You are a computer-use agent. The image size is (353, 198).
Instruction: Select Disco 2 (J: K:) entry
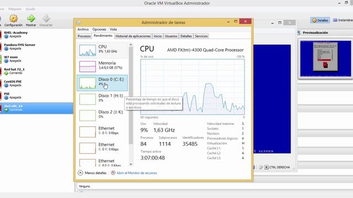point(102,115)
